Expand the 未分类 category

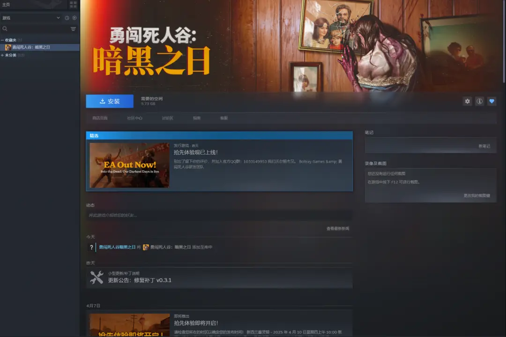pyautogui.click(x=2, y=55)
